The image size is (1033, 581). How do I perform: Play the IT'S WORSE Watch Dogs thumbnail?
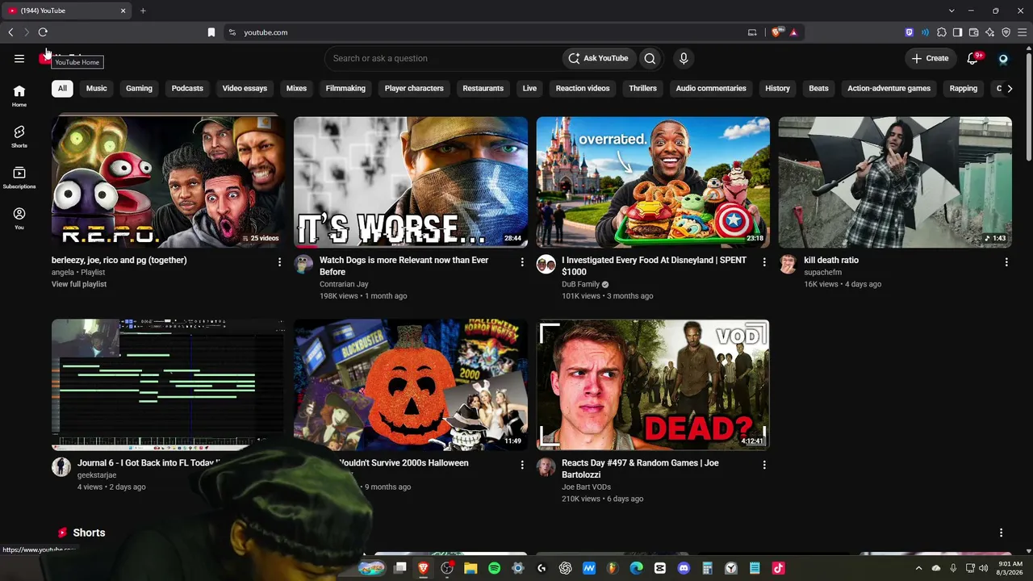tap(411, 182)
